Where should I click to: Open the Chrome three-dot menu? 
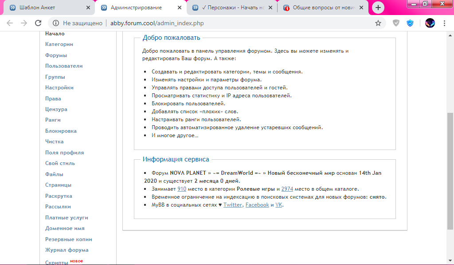[x=444, y=23]
